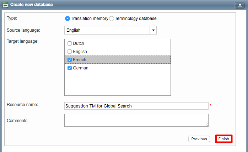Enable the Dutch target language checkbox

tap(70, 43)
